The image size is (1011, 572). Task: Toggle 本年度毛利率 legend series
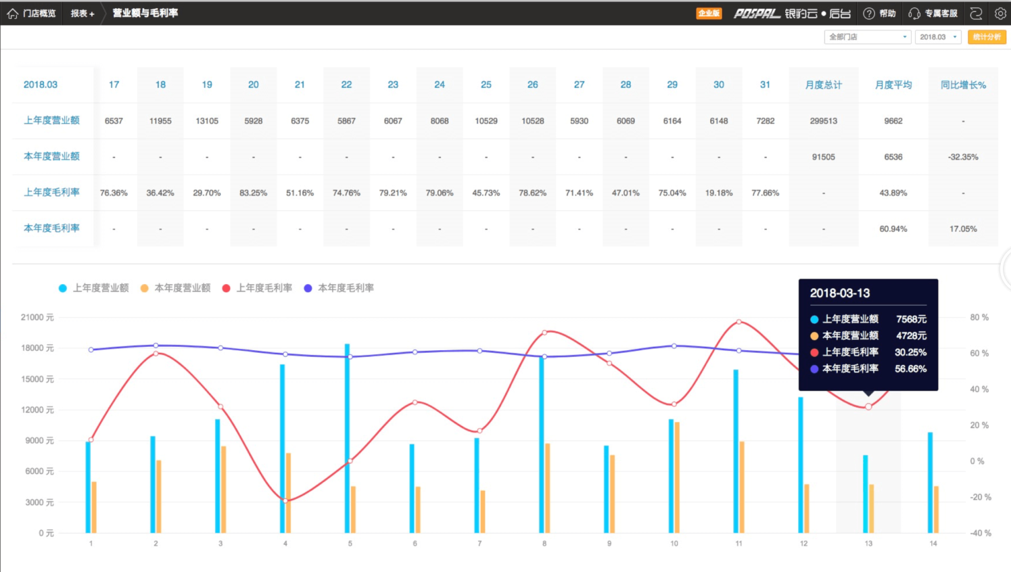339,288
